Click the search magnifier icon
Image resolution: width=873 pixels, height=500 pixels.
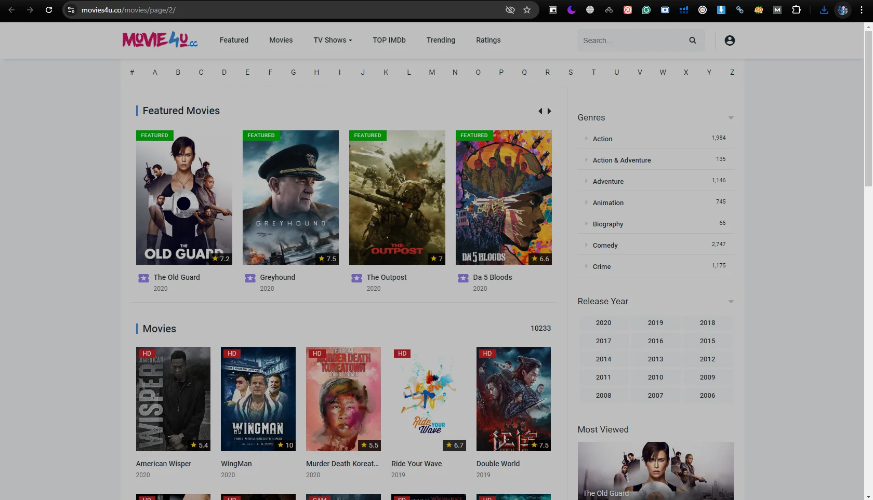693,40
